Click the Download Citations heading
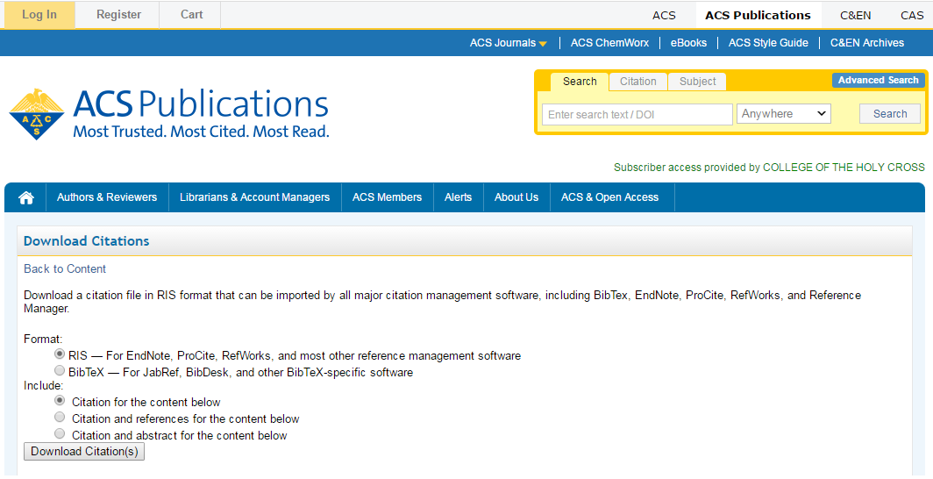This screenshot has width=933, height=479. (86, 241)
